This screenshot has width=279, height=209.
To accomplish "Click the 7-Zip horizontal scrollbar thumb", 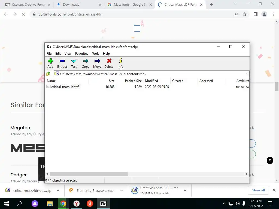I will coord(89,174).
